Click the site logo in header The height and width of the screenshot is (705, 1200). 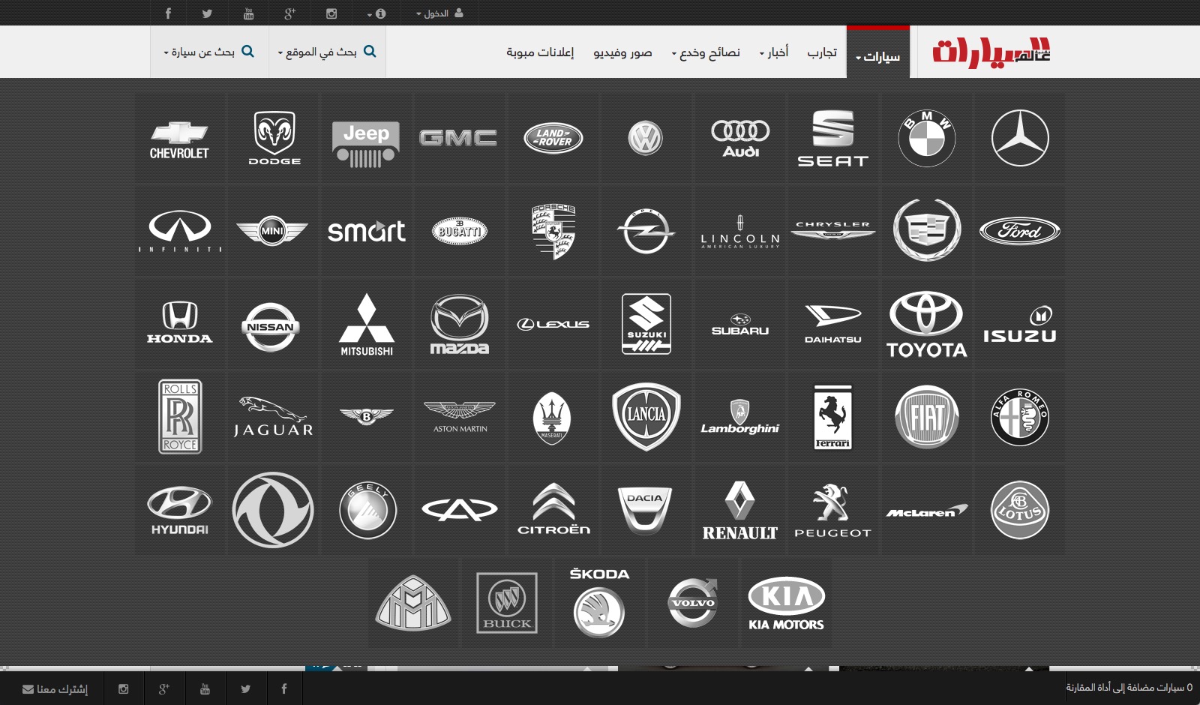(x=991, y=52)
